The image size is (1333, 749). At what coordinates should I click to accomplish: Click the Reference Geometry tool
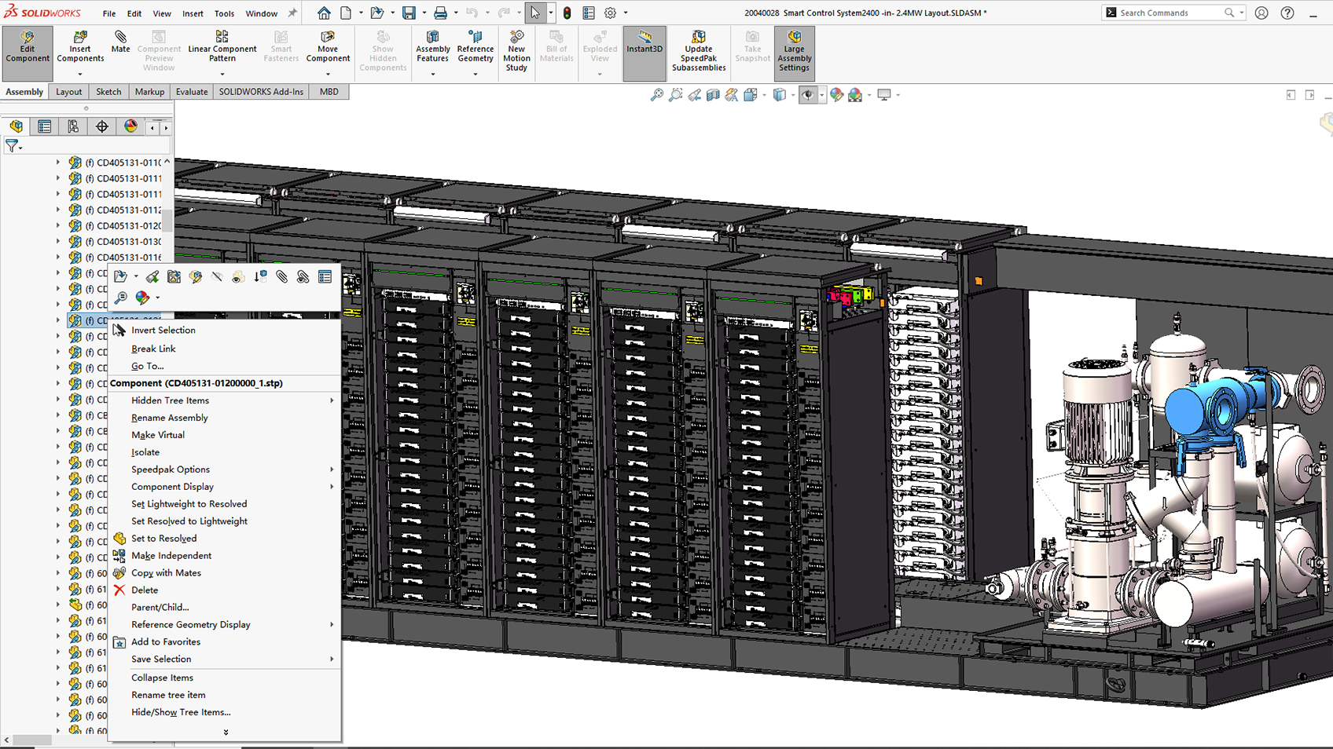(x=476, y=48)
